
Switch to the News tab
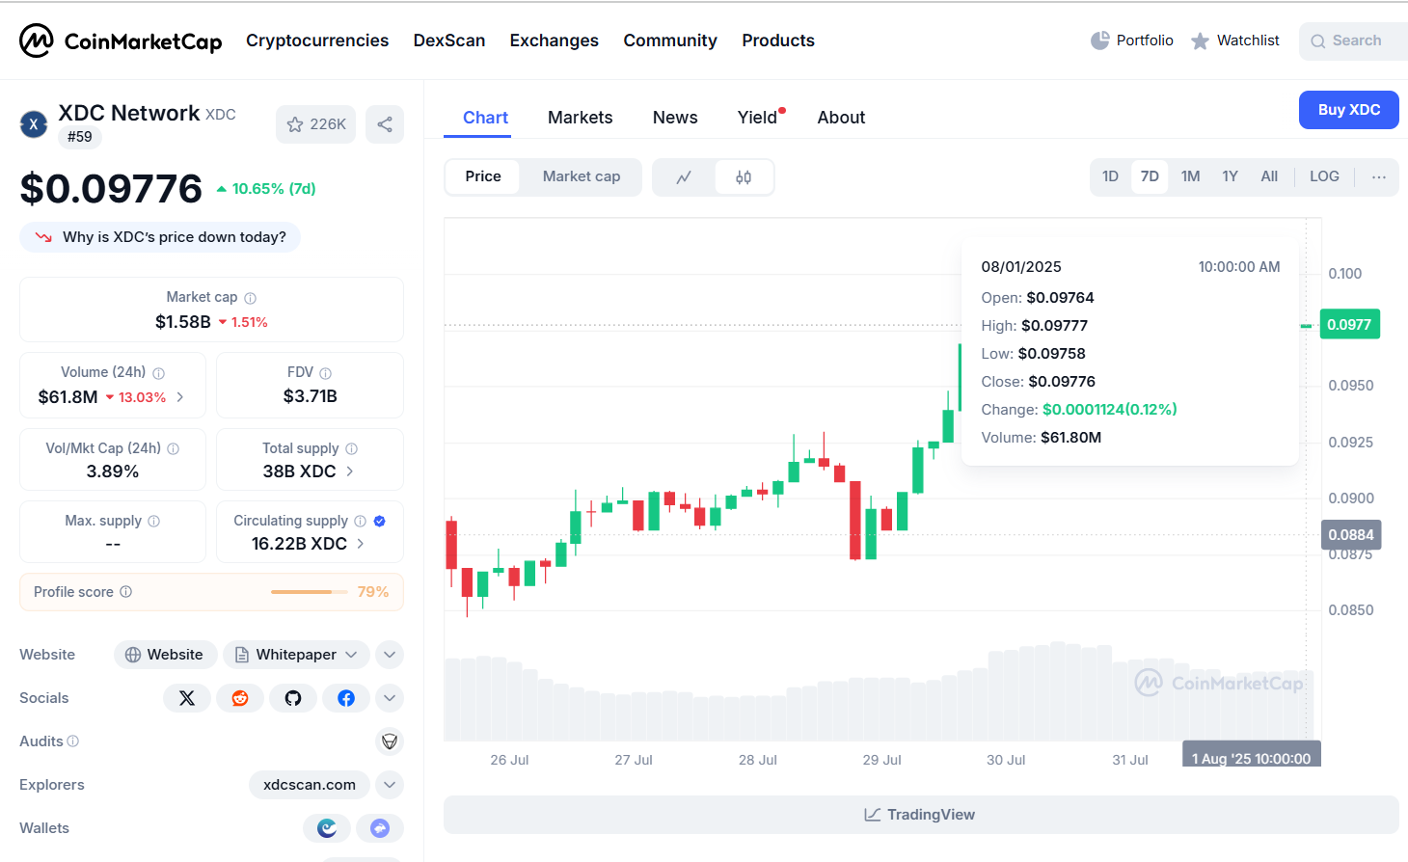coord(675,118)
